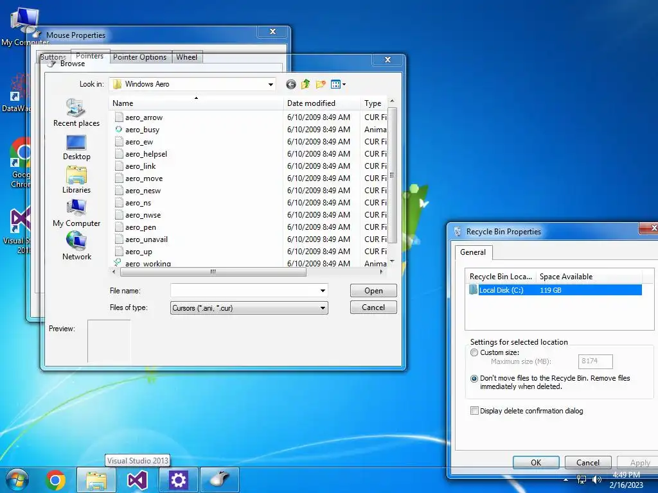
Task: Expand the Look in folder dropdown
Action: point(271,84)
